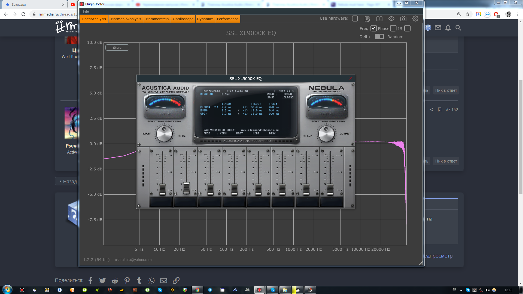Open the MIDI page in Nebula display
The width and height of the screenshot is (523, 294).
[x=256, y=133]
